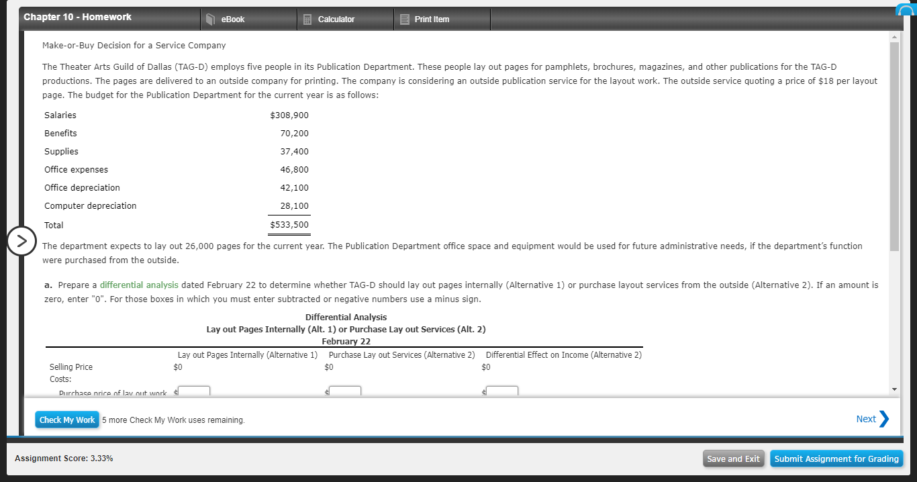Select the Supplies amount 37,400

294,152
